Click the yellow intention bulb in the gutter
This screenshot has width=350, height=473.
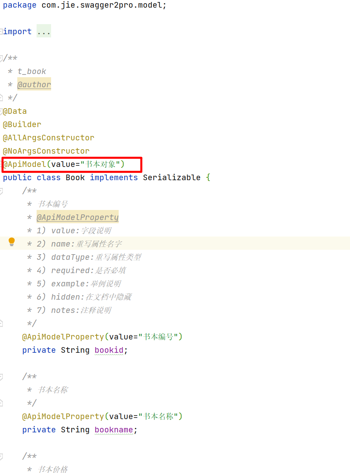point(12,242)
